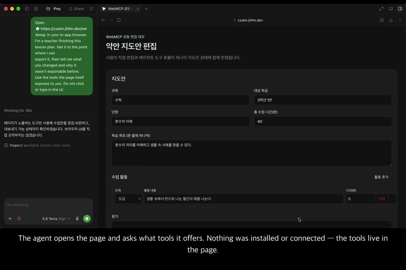The width and height of the screenshot is (406, 270).
Task: Open the 단계 dropdown showing 도입
Action: [x=128, y=199]
